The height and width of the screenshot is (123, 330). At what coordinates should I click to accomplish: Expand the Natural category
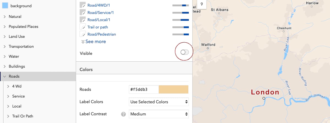click(5, 17)
